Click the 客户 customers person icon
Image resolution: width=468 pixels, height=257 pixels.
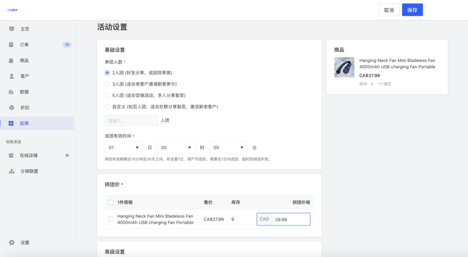coord(11,76)
